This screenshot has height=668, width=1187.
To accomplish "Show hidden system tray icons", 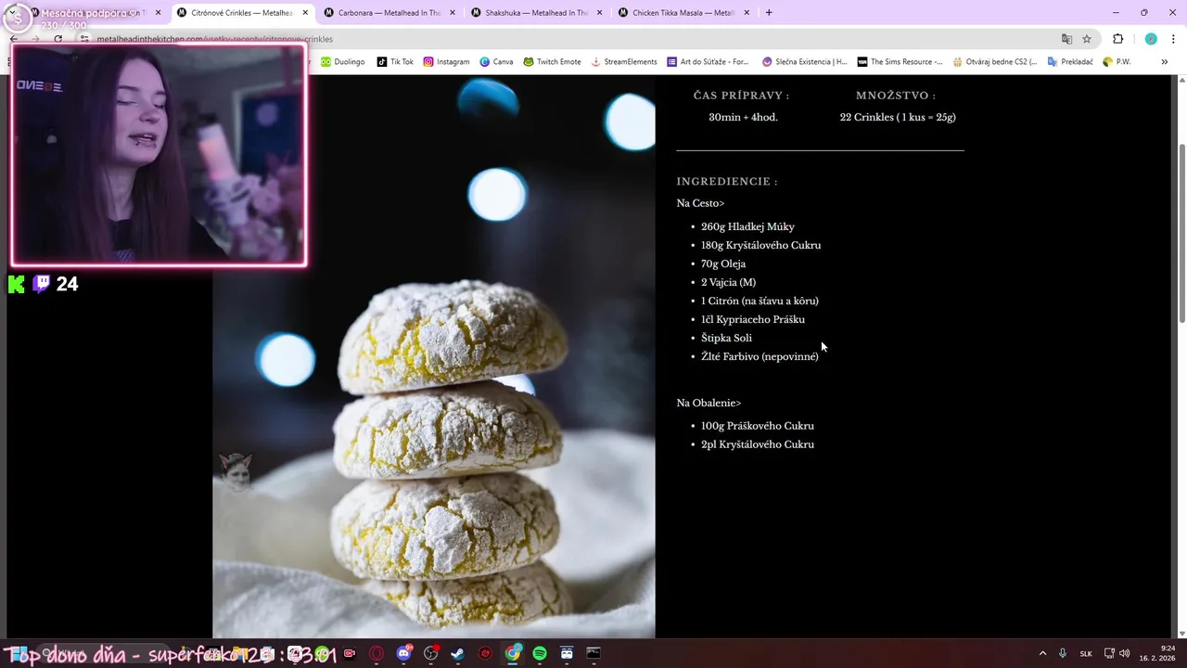I will (x=1042, y=653).
